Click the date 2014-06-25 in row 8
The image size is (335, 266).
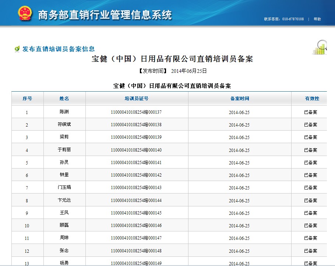[x=239, y=201]
